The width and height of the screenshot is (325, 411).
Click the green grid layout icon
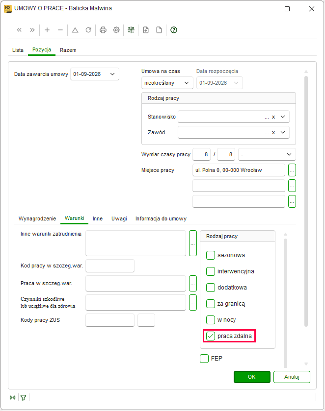tap(131, 30)
